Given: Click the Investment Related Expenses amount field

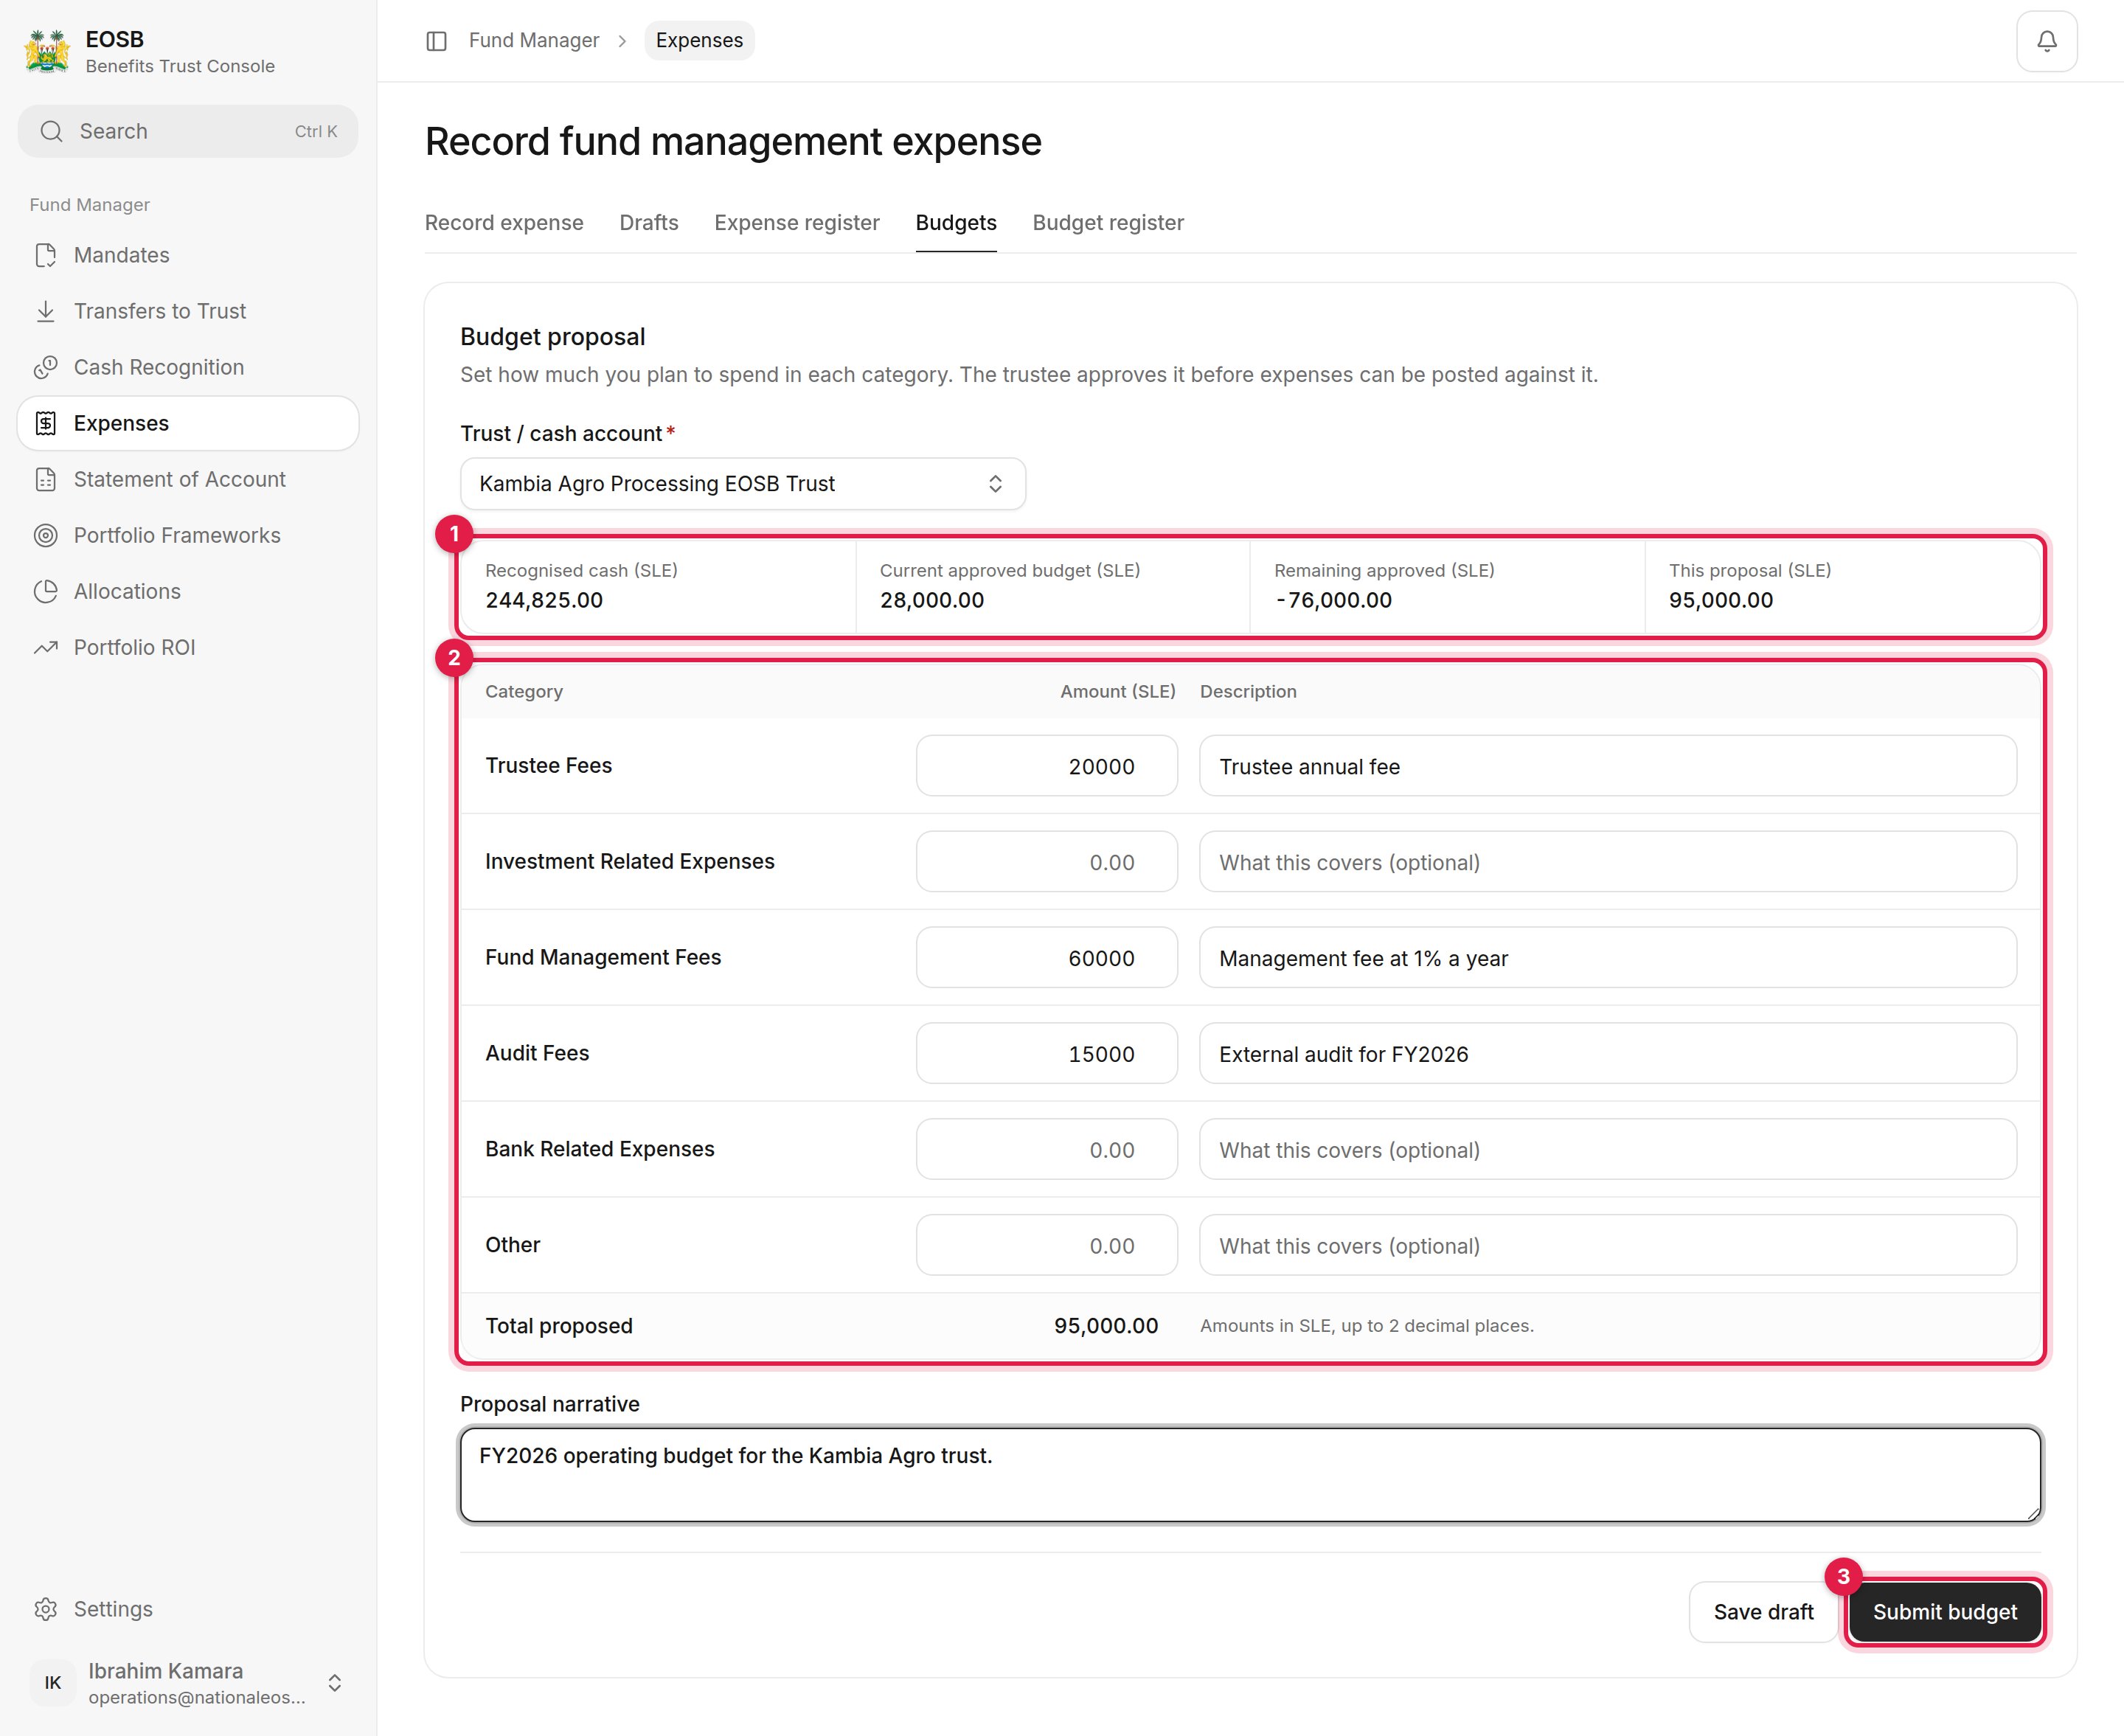Looking at the screenshot, I should tap(1046, 862).
